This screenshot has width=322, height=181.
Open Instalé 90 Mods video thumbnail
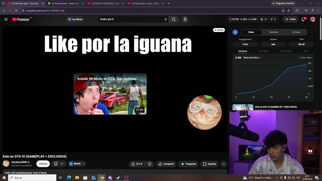click(110, 94)
